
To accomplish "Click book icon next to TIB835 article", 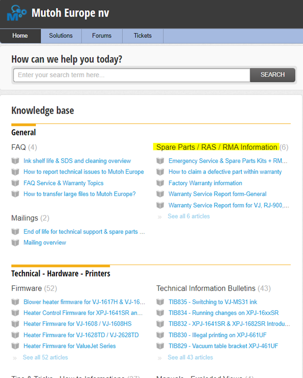I will click(160, 302).
